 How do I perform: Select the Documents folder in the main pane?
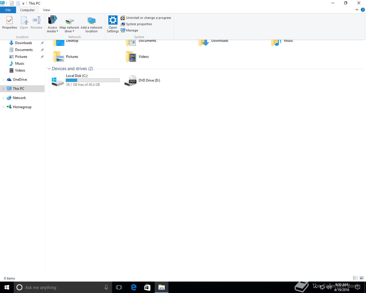click(141, 42)
